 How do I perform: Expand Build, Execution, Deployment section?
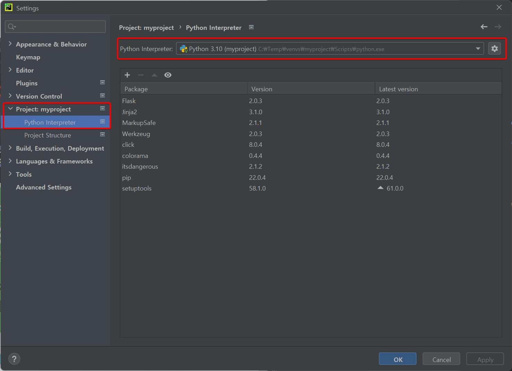10,148
